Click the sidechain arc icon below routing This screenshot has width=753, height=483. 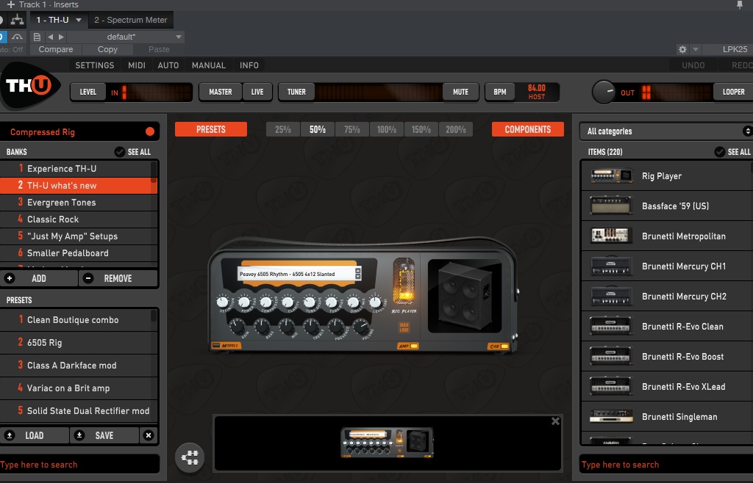18,37
